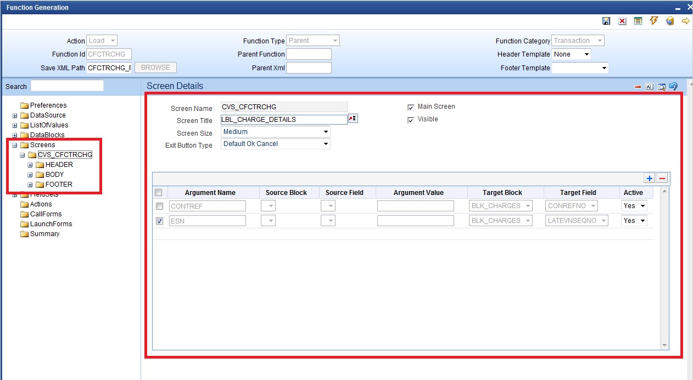Click the lightning bolt generate icon

[654, 21]
